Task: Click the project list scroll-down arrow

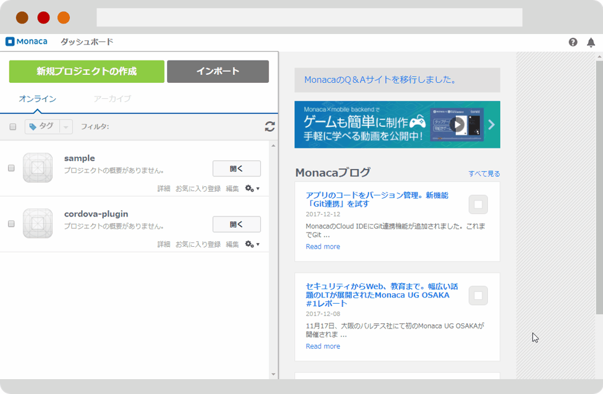Action: click(273, 374)
